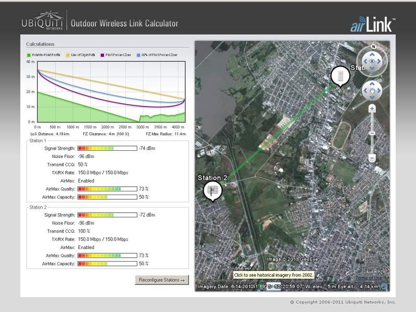Pan the map left with the hand joystick arrow
The image size is (416, 312).
pos(365,90)
